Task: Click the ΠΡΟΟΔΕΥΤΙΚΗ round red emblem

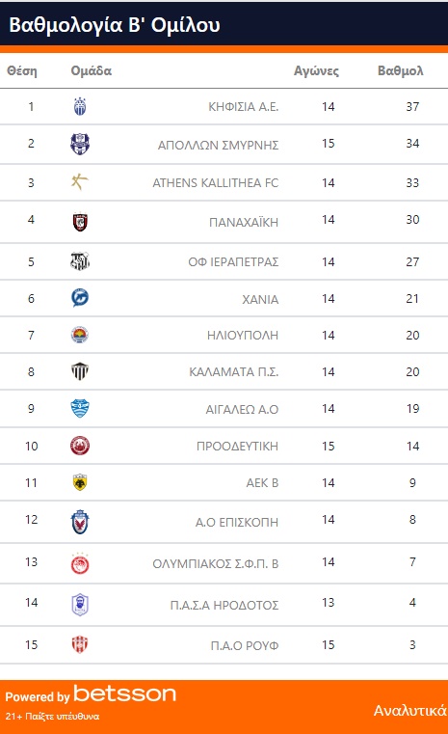Action: 80,446
